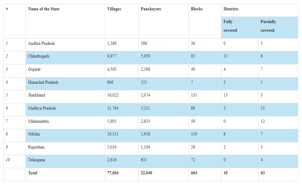Select the 'Villages' column header
Image resolution: width=302 pixels, height=185 pixels.
(114, 9)
